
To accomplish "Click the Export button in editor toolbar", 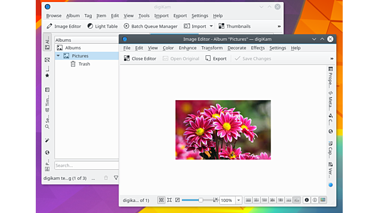I will click(216, 58).
